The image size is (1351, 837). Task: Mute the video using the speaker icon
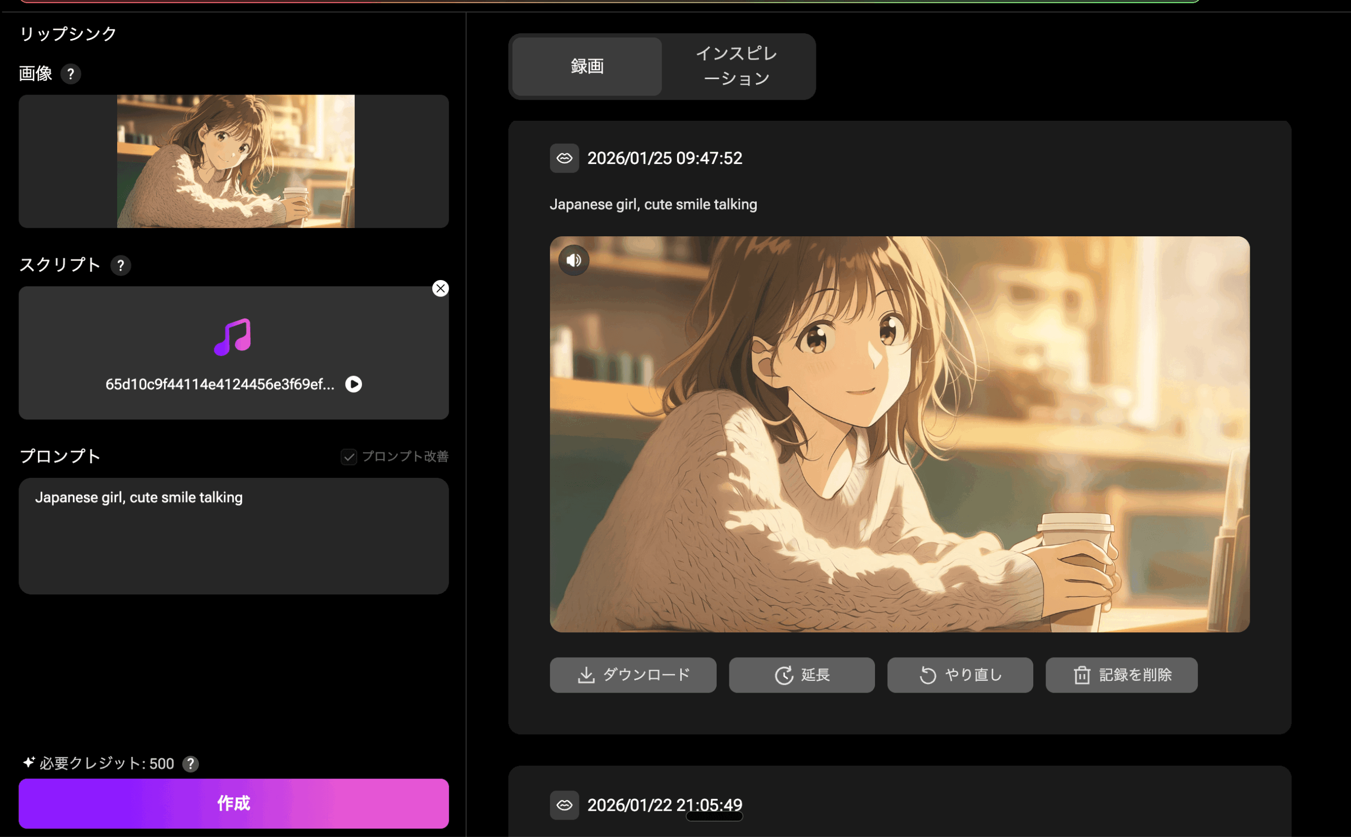[x=573, y=260]
